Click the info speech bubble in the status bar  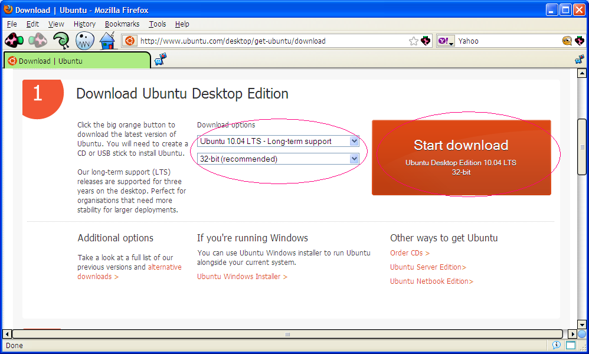tap(557, 345)
